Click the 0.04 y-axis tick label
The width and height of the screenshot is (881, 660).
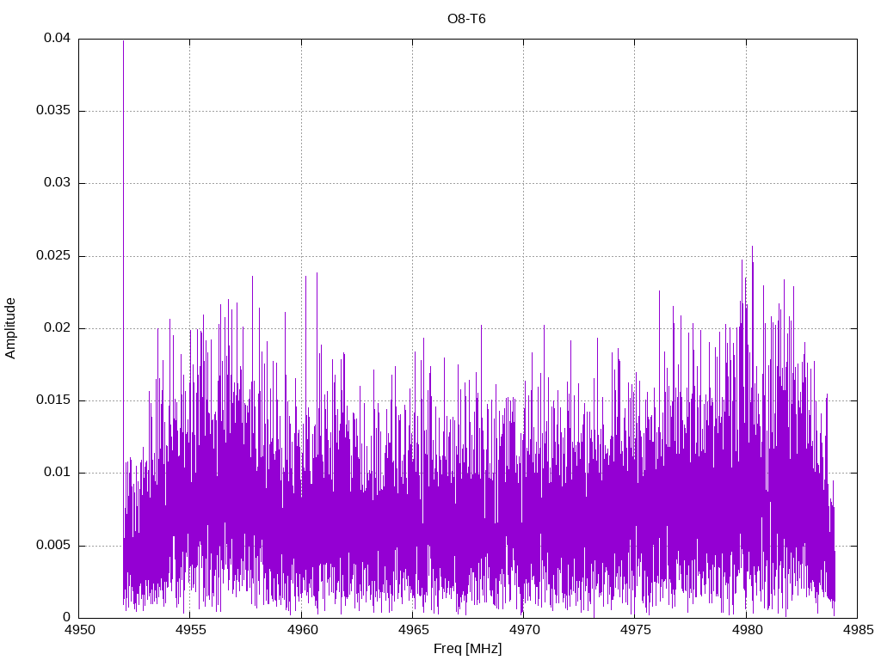56,39
